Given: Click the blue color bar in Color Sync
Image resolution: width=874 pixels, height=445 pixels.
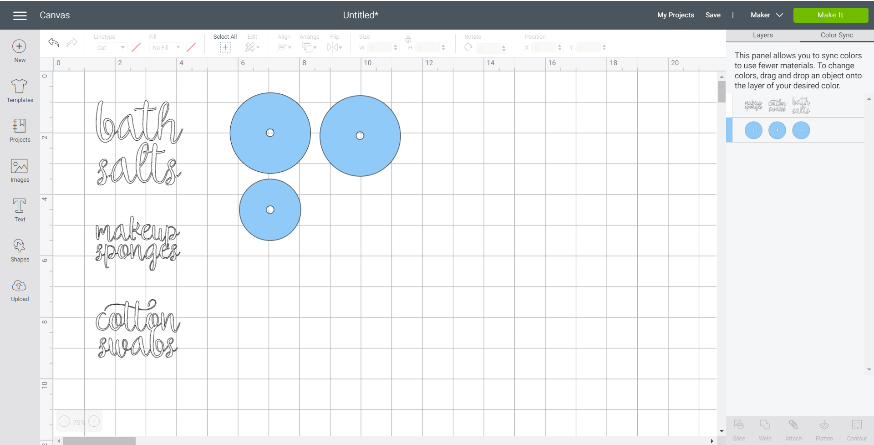Looking at the screenshot, I should pos(729,130).
